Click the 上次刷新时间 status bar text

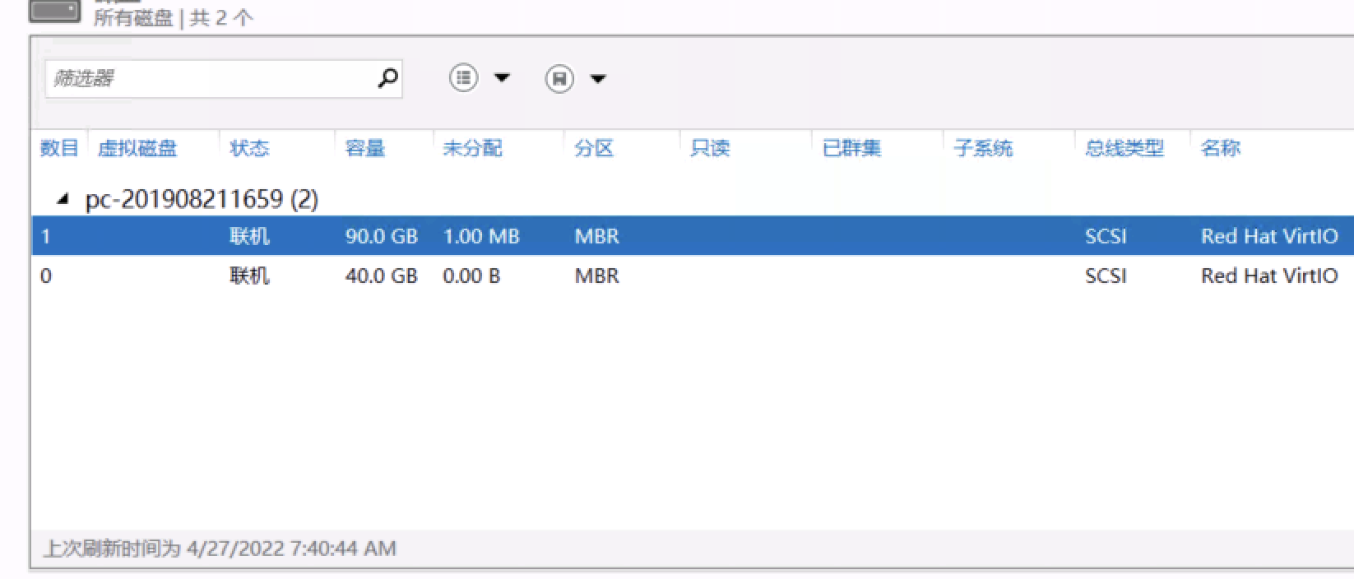(220, 549)
